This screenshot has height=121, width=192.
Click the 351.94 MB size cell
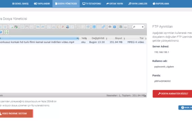(116, 42)
